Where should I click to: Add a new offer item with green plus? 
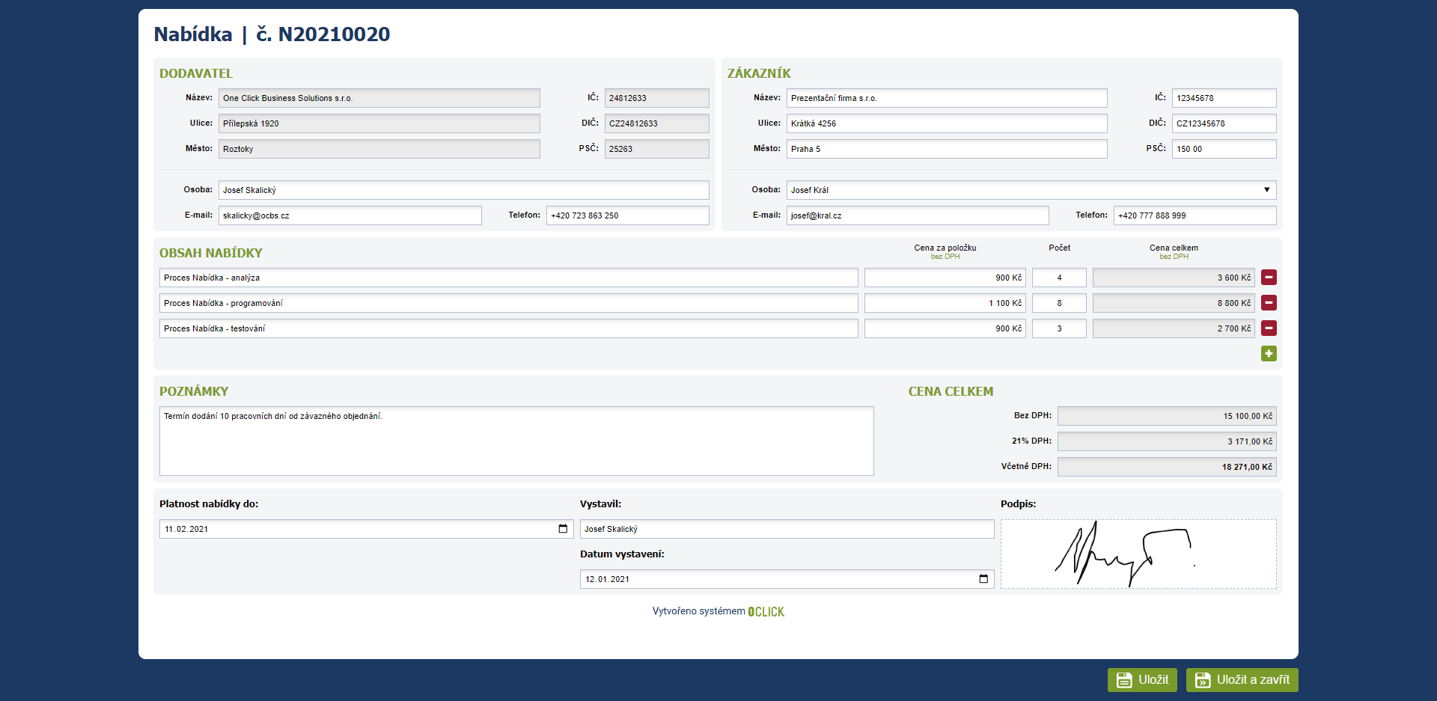pos(1269,353)
